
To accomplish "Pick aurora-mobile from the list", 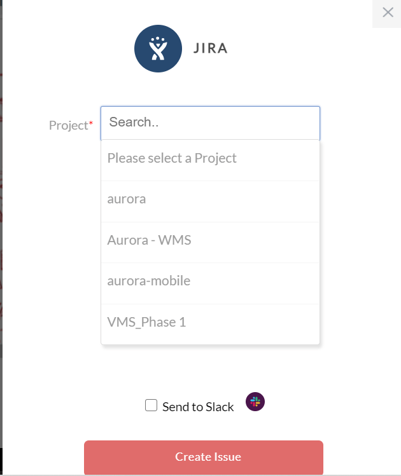I will pos(211,283).
